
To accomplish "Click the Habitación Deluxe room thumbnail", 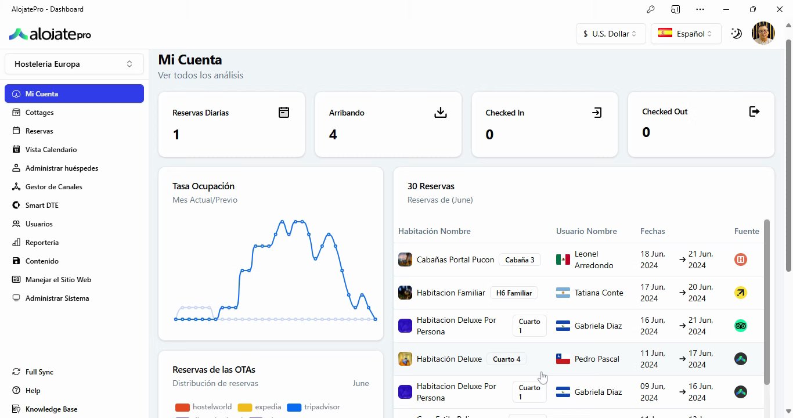I will click(405, 359).
